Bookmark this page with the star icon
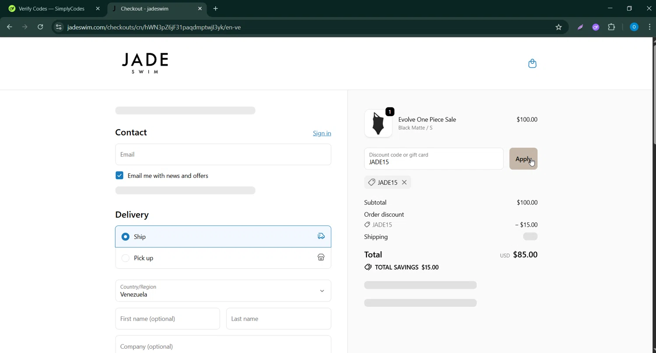The height and width of the screenshot is (353, 656). [x=558, y=27]
